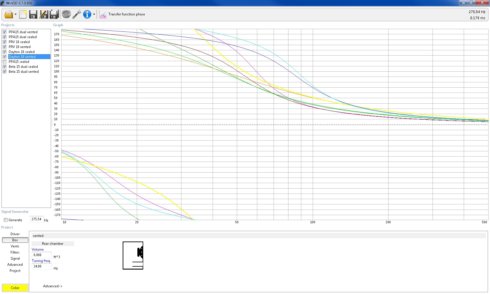Screen dimensions: 490x294
Task: Click the Tuning freq. label link
Action: 41,261
